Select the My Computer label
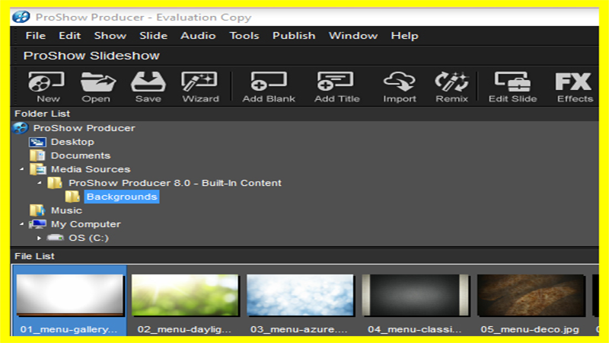Screen dimensions: 609x343 point(86,224)
